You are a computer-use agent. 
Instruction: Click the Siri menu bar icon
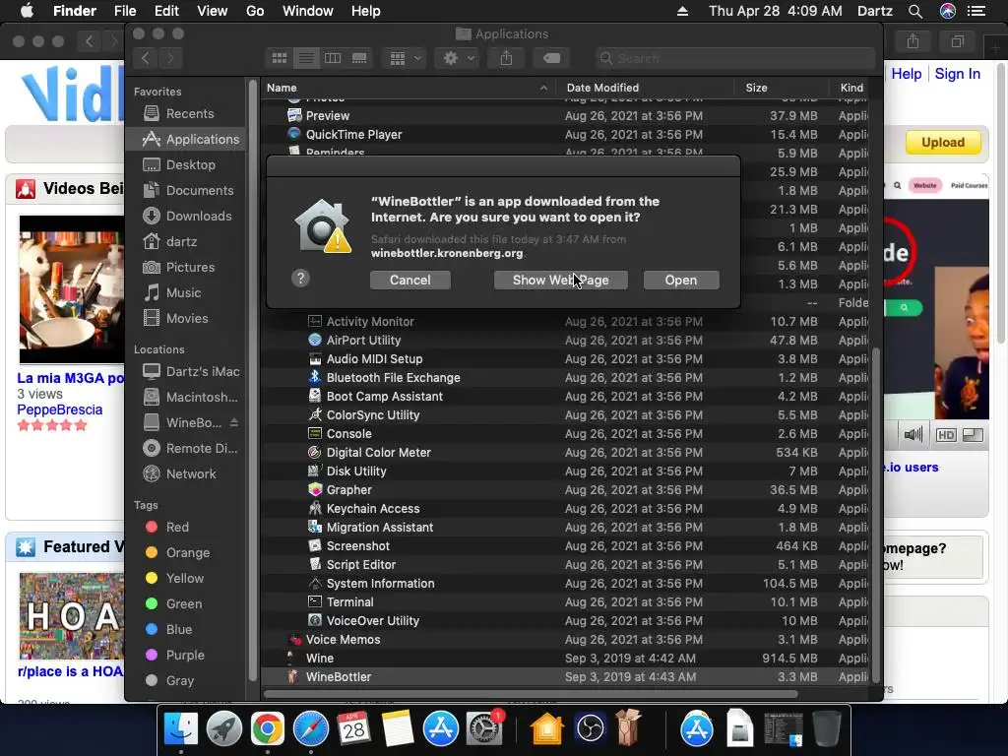[948, 11]
